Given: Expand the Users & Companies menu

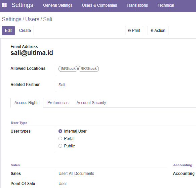Looking at the screenshot, I should pyautogui.click(x=100, y=5).
